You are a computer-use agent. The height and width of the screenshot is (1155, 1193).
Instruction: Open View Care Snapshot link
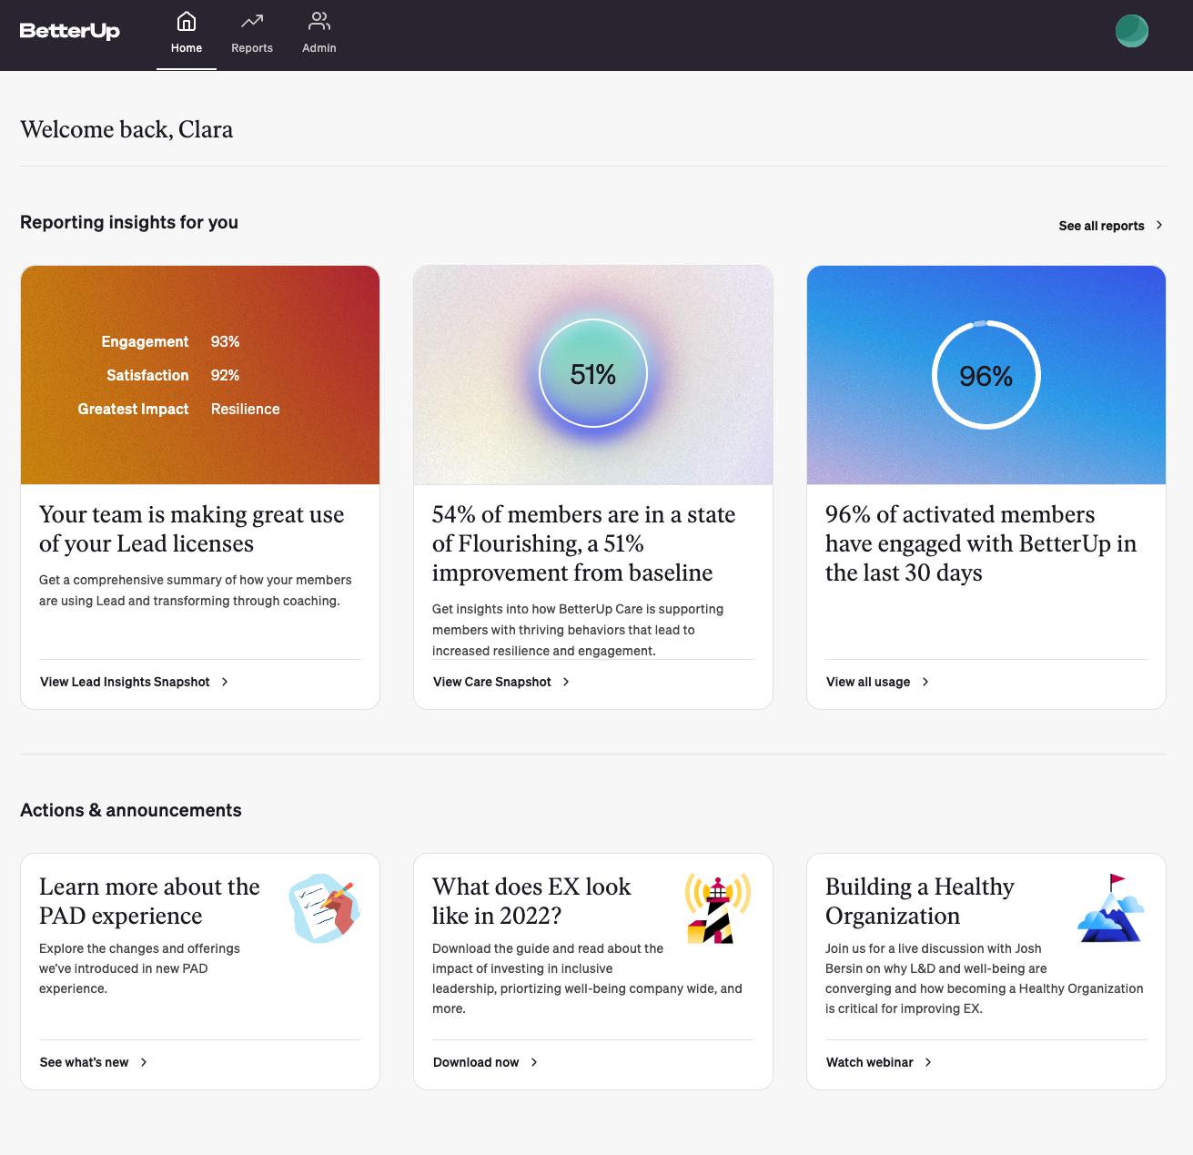click(492, 682)
